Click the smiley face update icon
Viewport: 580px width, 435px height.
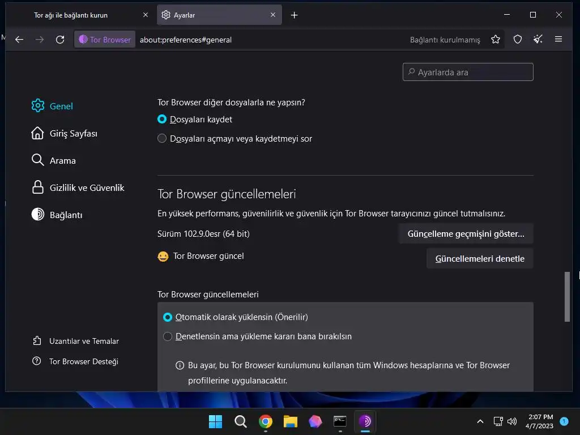coord(163,257)
